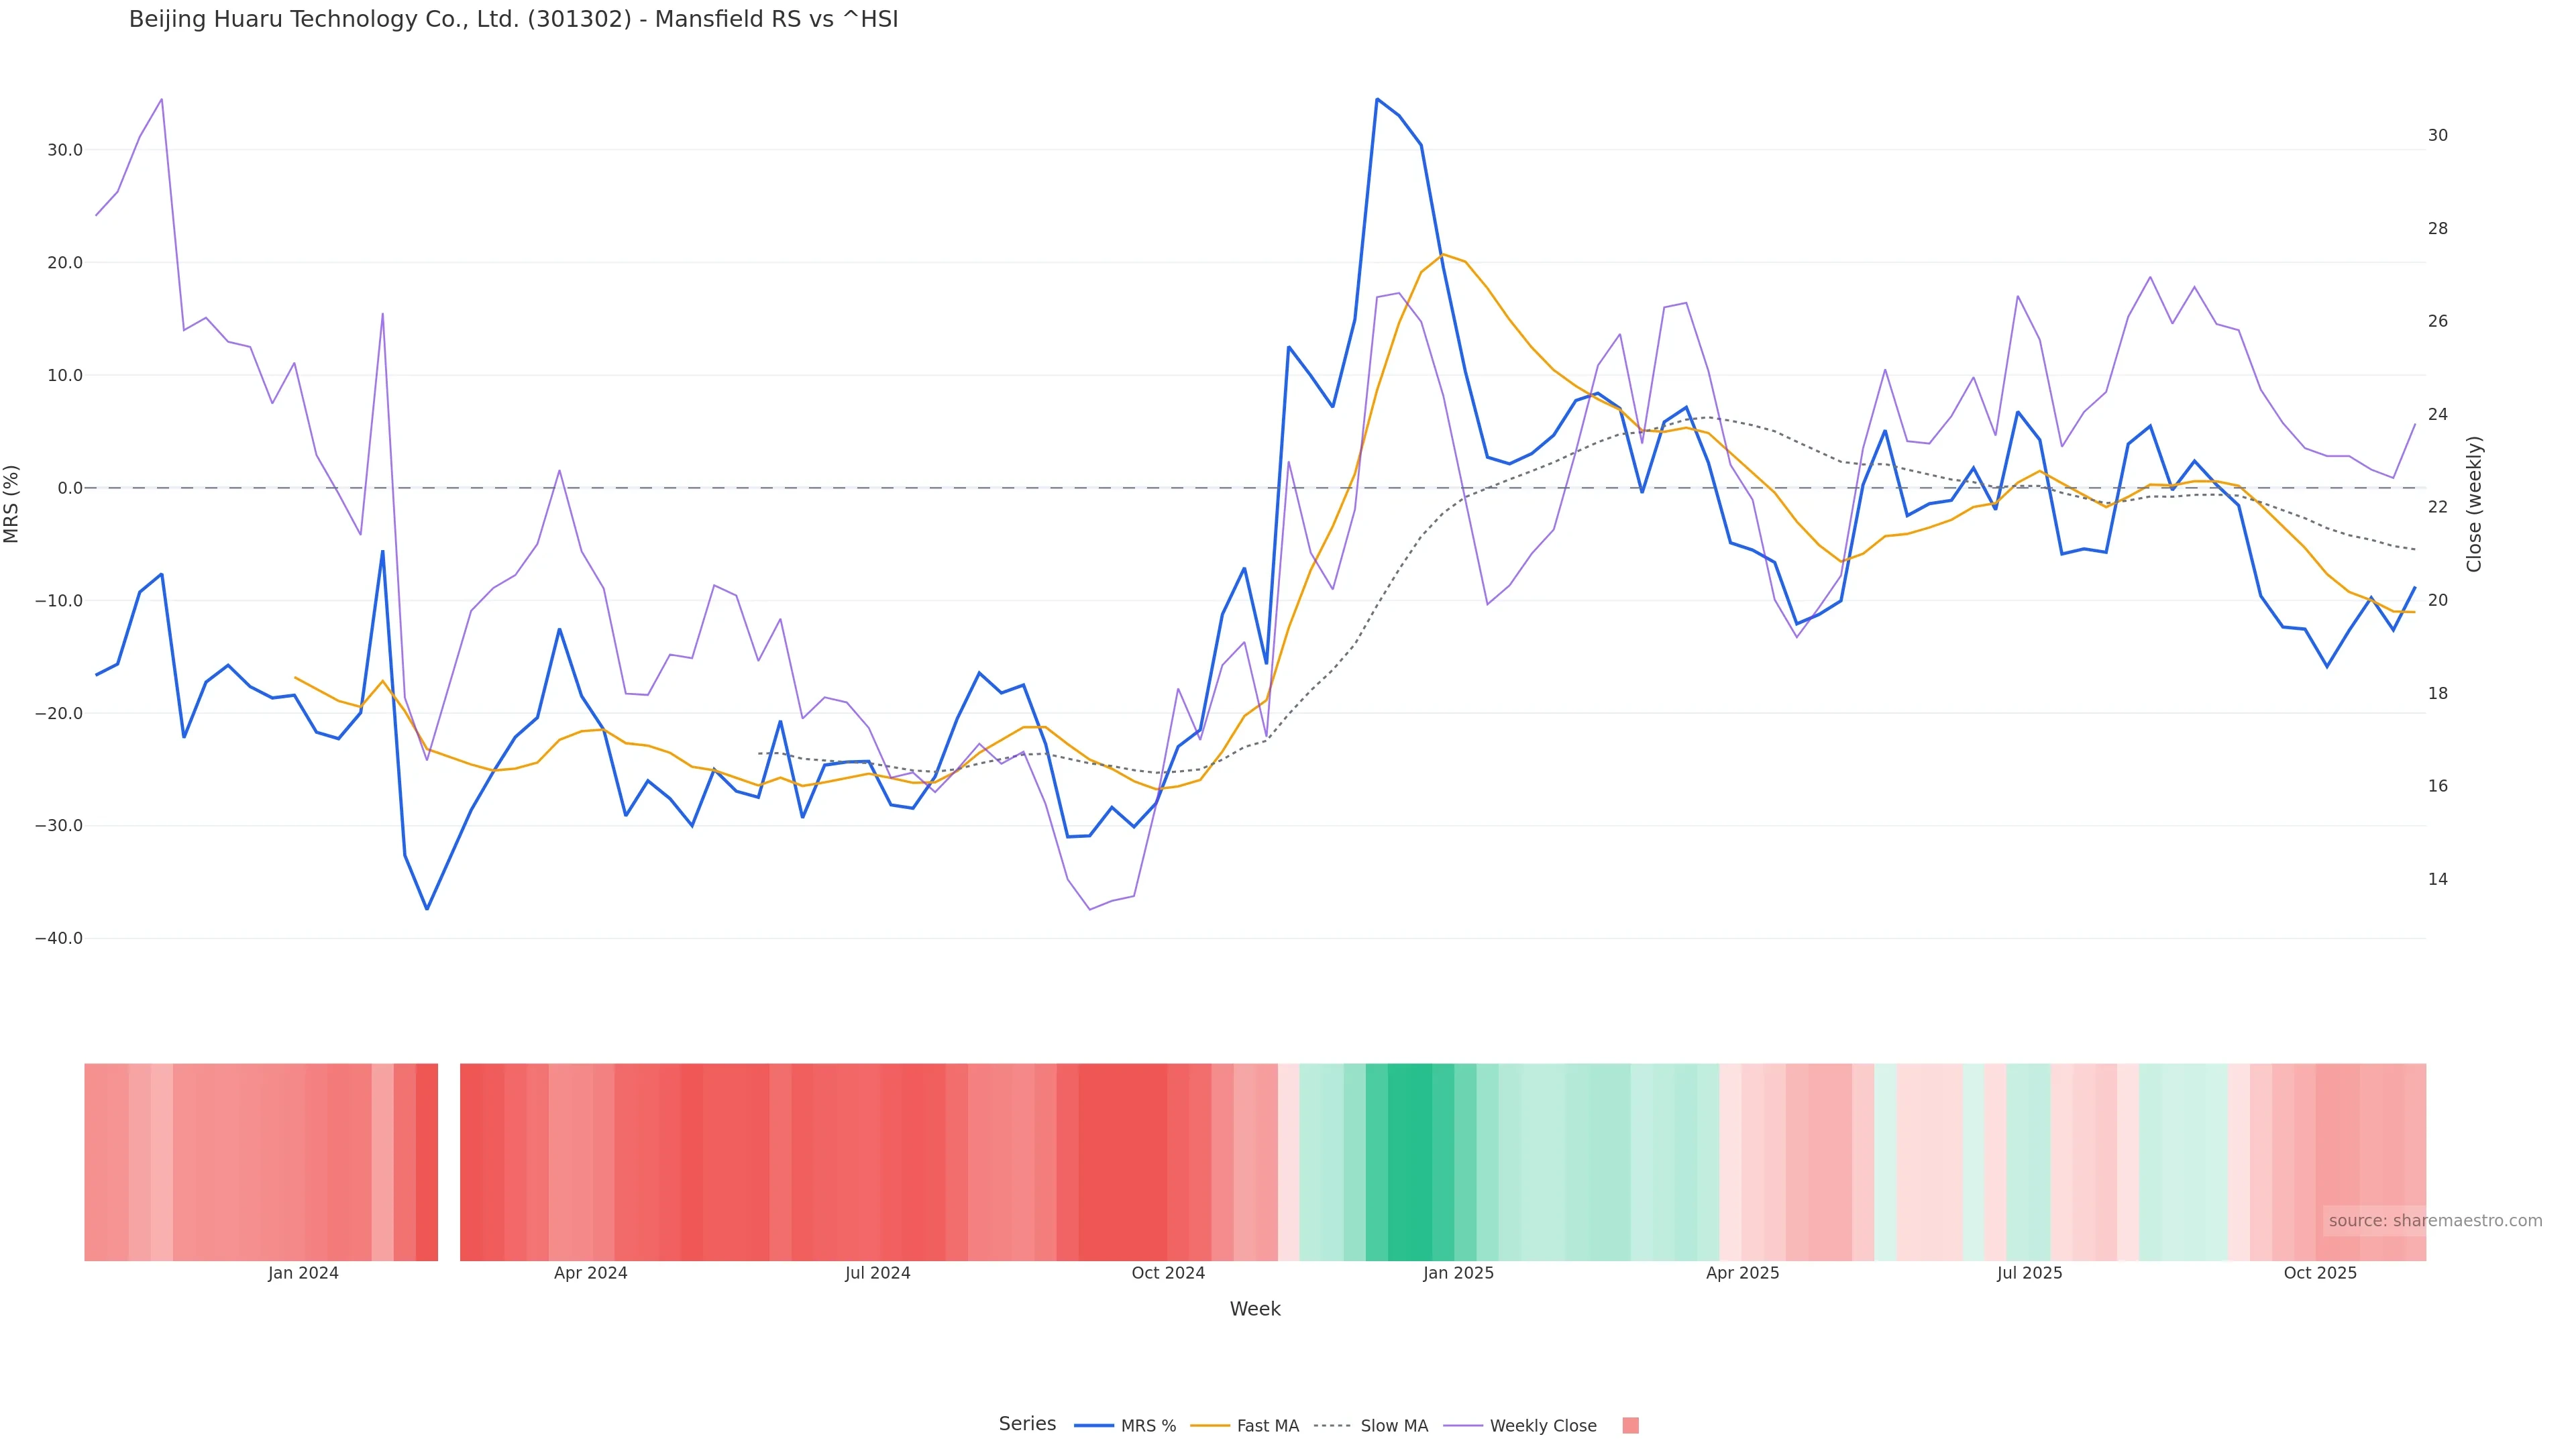Screen dimensions: 2576x1449
Task: Click the orange Fast MA legend line icon
Action: tap(1210, 1426)
